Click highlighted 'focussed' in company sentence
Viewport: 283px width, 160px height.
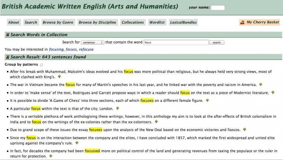pos(92,151)
